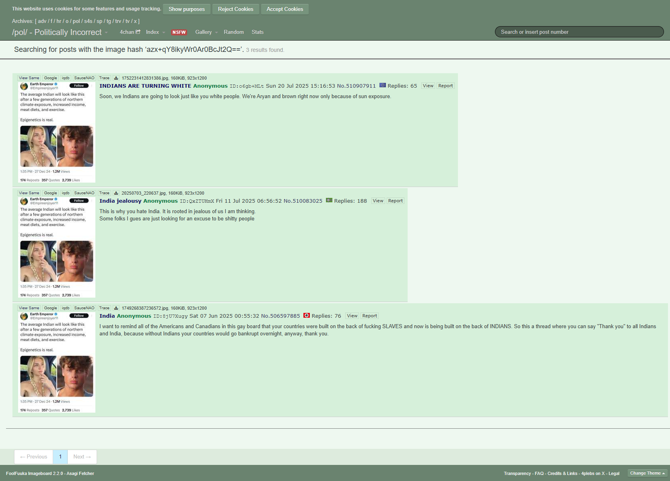This screenshot has height=481, width=670.
Task: Open the adv archive link
Action: [x=42, y=21]
